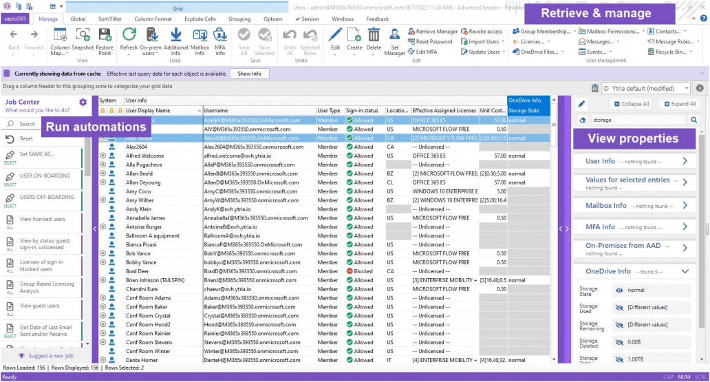
Task: Click the grid view settings gear
Action: pos(700,88)
